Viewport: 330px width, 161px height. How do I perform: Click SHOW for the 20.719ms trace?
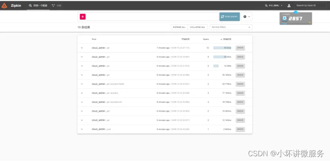pos(240,84)
